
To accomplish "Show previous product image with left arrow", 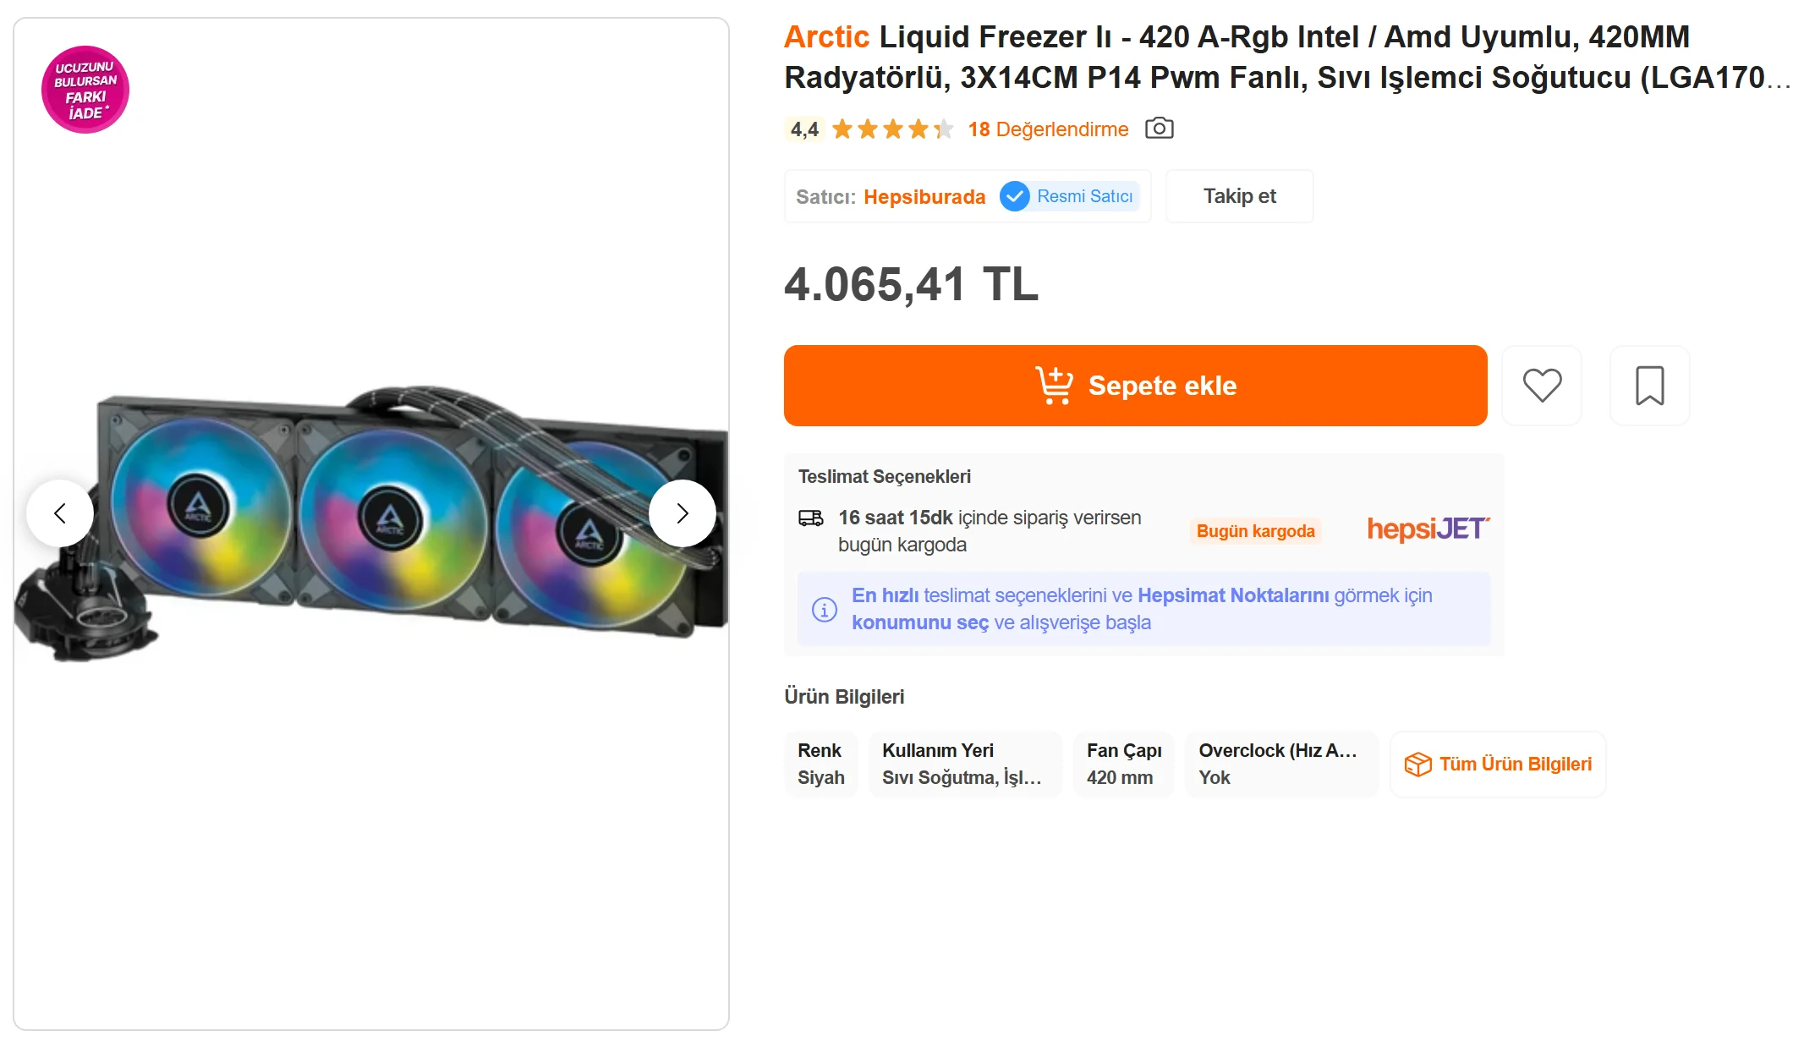I will [60, 513].
